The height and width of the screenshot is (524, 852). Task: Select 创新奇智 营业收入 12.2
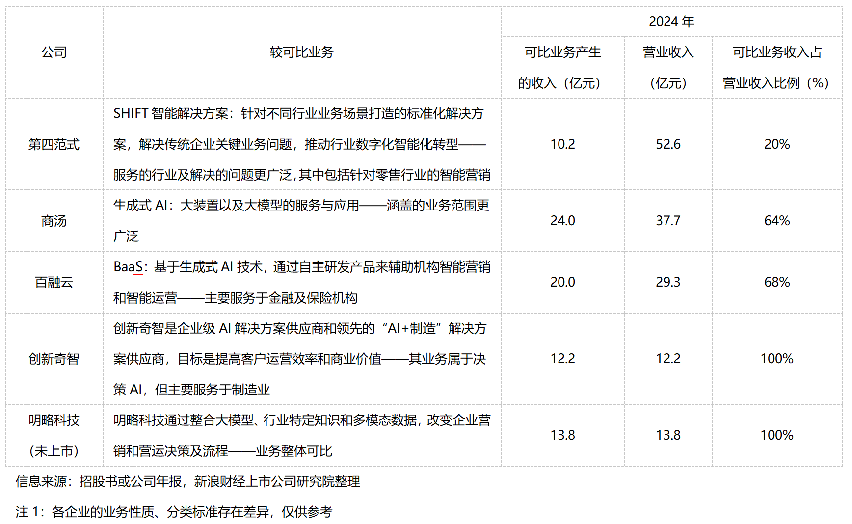click(668, 359)
